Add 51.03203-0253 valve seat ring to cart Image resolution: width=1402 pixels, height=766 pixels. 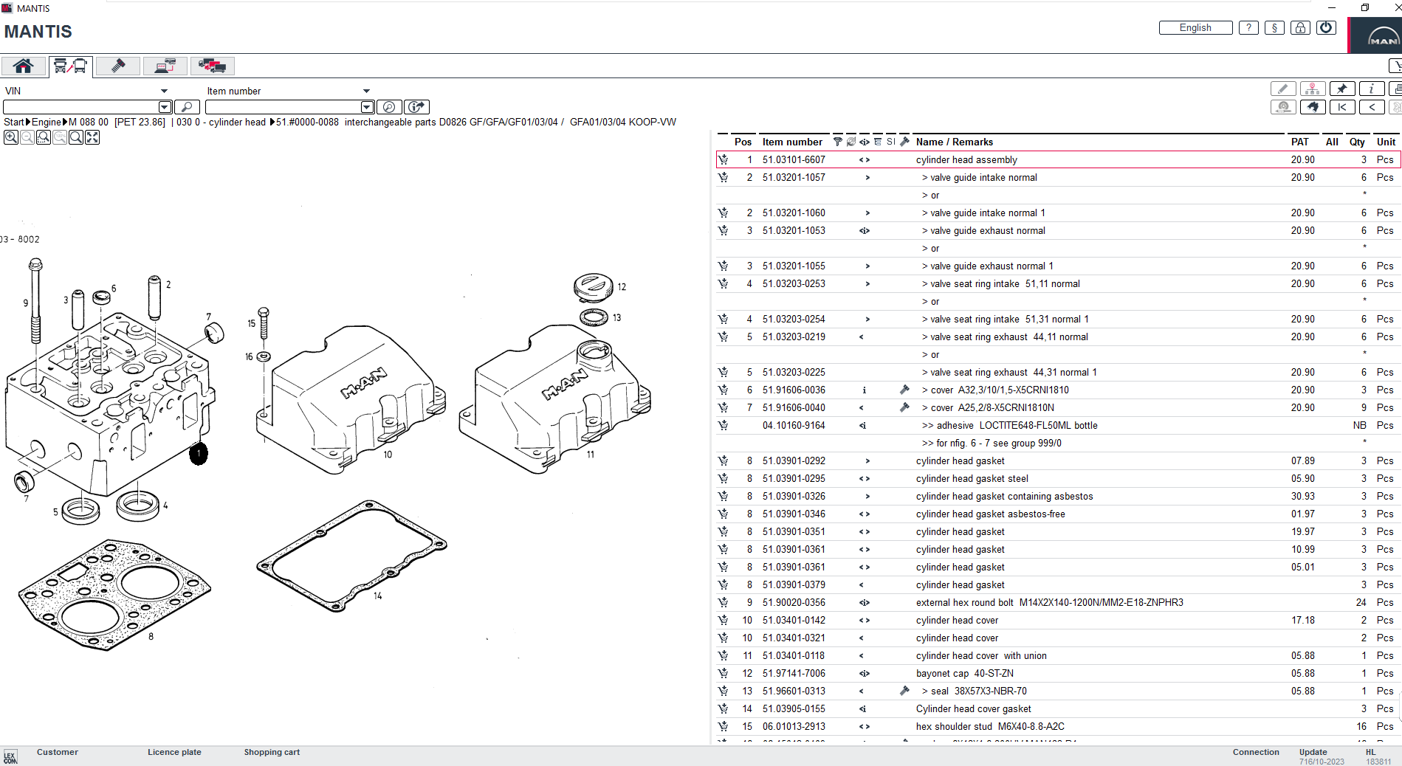[723, 283]
